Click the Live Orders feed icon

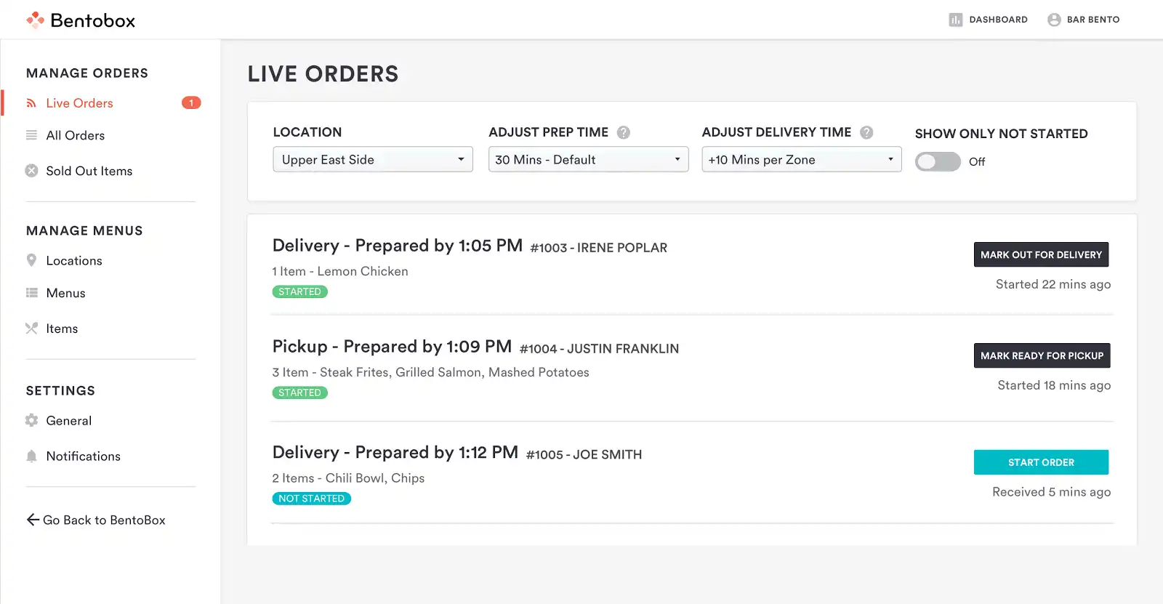pyautogui.click(x=32, y=102)
